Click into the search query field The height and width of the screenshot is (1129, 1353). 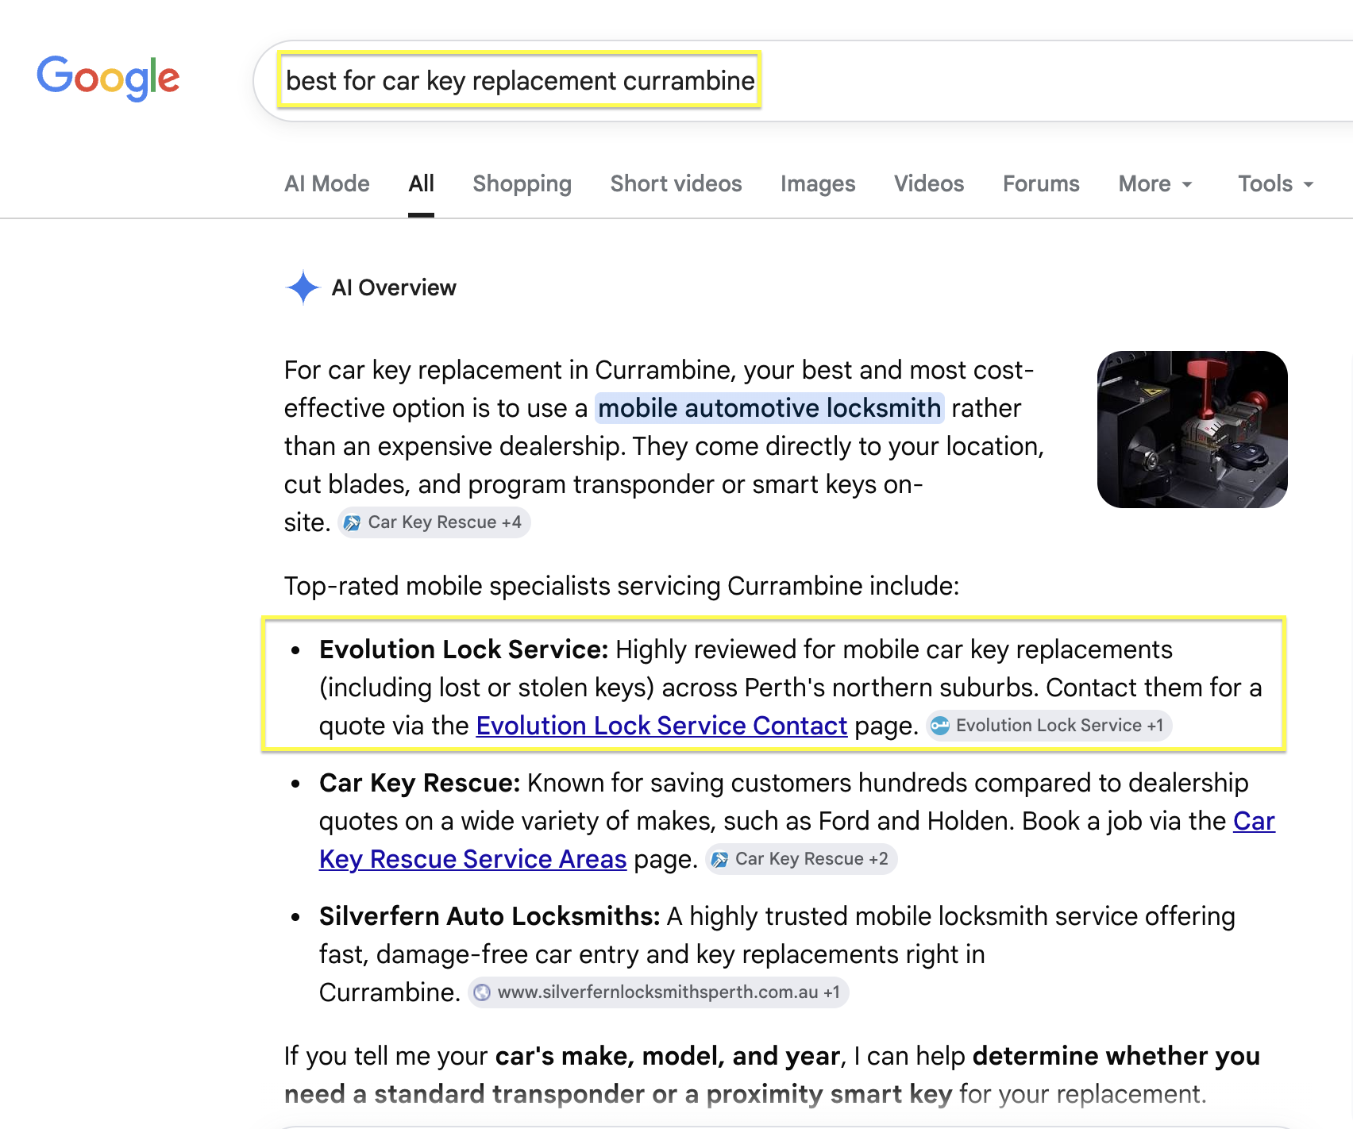pyautogui.click(x=802, y=81)
